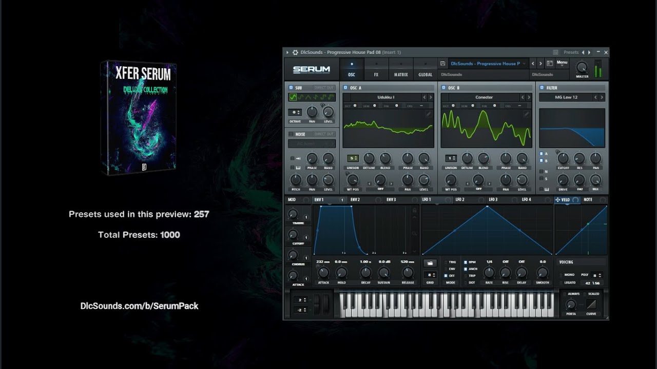The image size is (657, 369).
Task: Select next OSC A wavetable after Udukku I
Action: pos(430,97)
